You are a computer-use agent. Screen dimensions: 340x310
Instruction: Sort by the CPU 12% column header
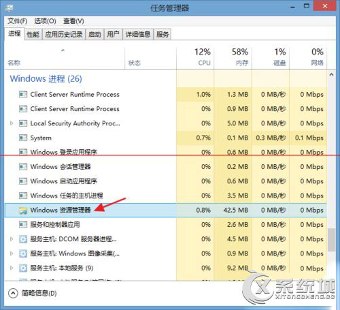click(x=195, y=58)
